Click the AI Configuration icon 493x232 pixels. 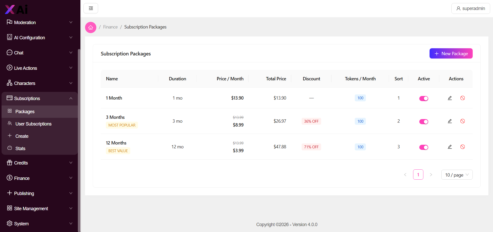(x=10, y=37)
